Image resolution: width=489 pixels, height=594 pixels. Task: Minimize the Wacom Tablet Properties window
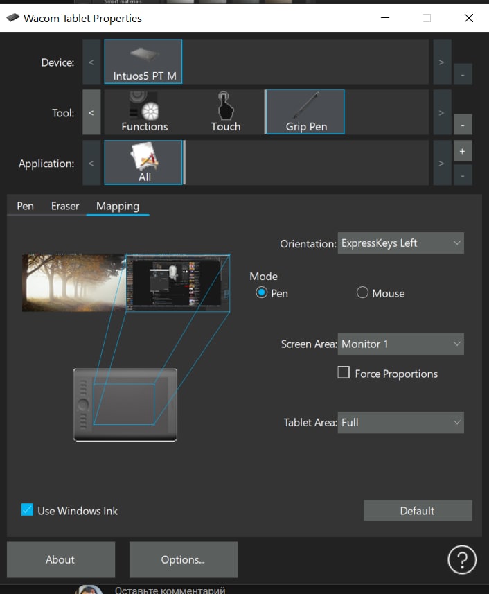(x=385, y=18)
